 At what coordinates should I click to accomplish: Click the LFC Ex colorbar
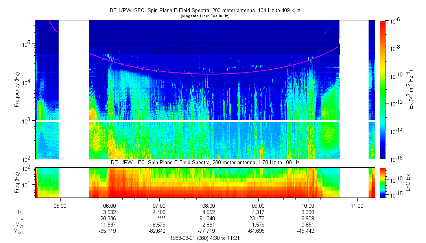click(x=383, y=182)
